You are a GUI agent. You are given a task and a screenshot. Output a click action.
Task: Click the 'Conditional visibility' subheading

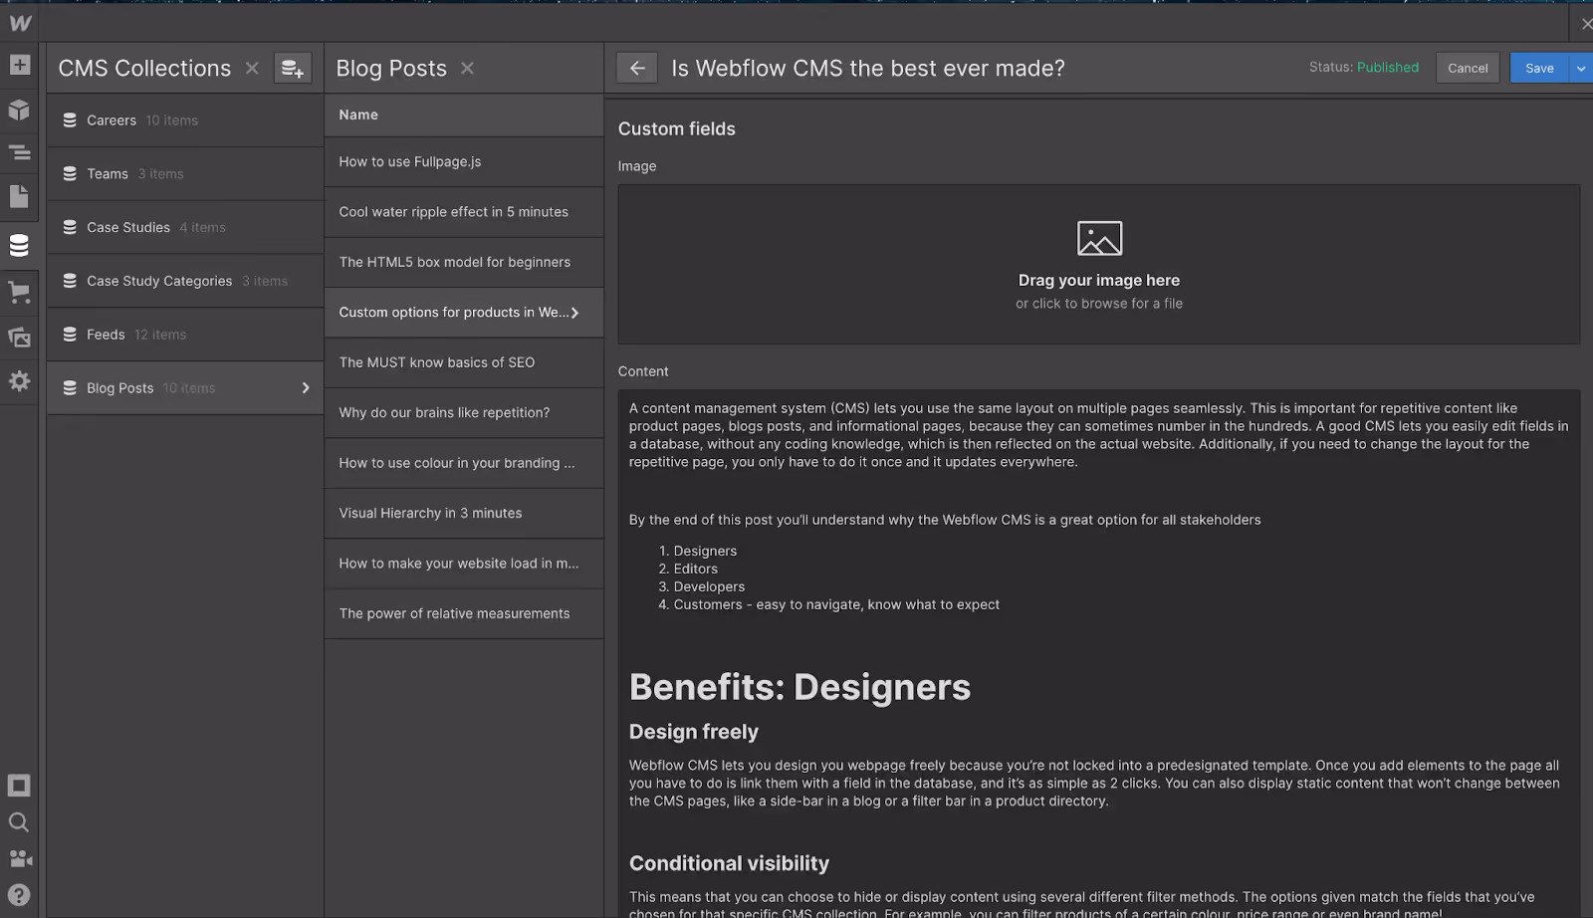729,863
